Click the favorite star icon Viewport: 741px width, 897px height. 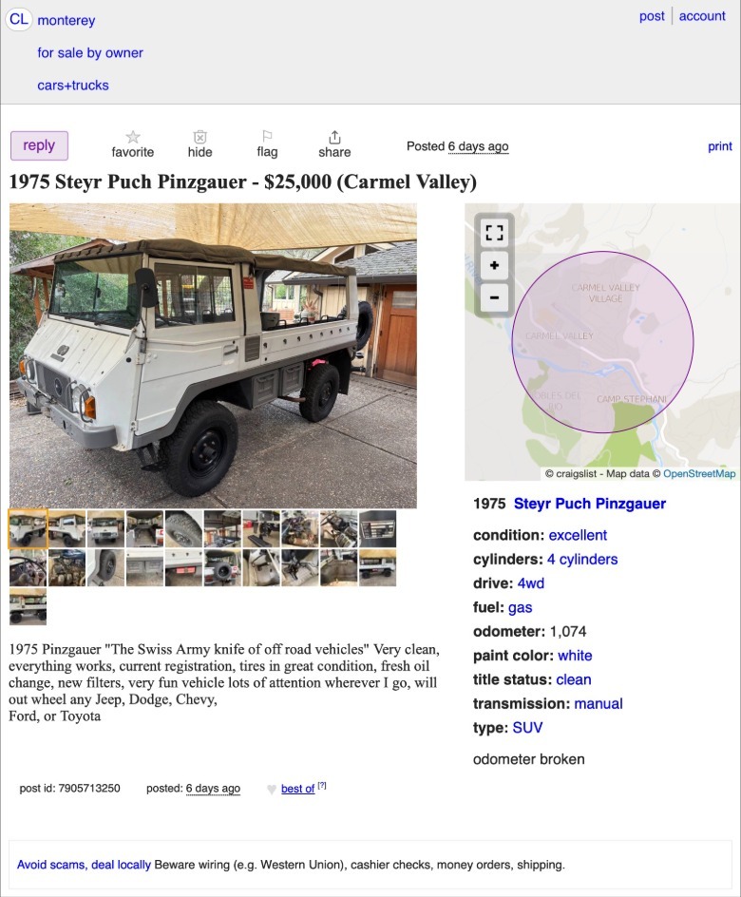click(x=133, y=137)
